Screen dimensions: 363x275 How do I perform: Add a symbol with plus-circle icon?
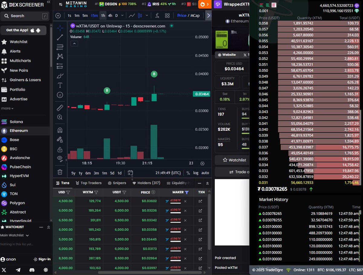58,15
